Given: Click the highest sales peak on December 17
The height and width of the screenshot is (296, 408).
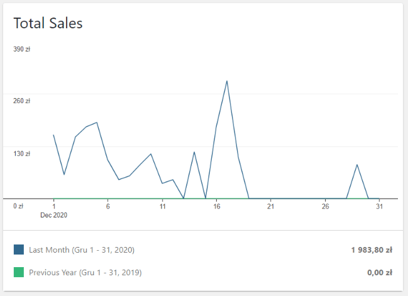Looking at the screenshot, I should click(226, 81).
